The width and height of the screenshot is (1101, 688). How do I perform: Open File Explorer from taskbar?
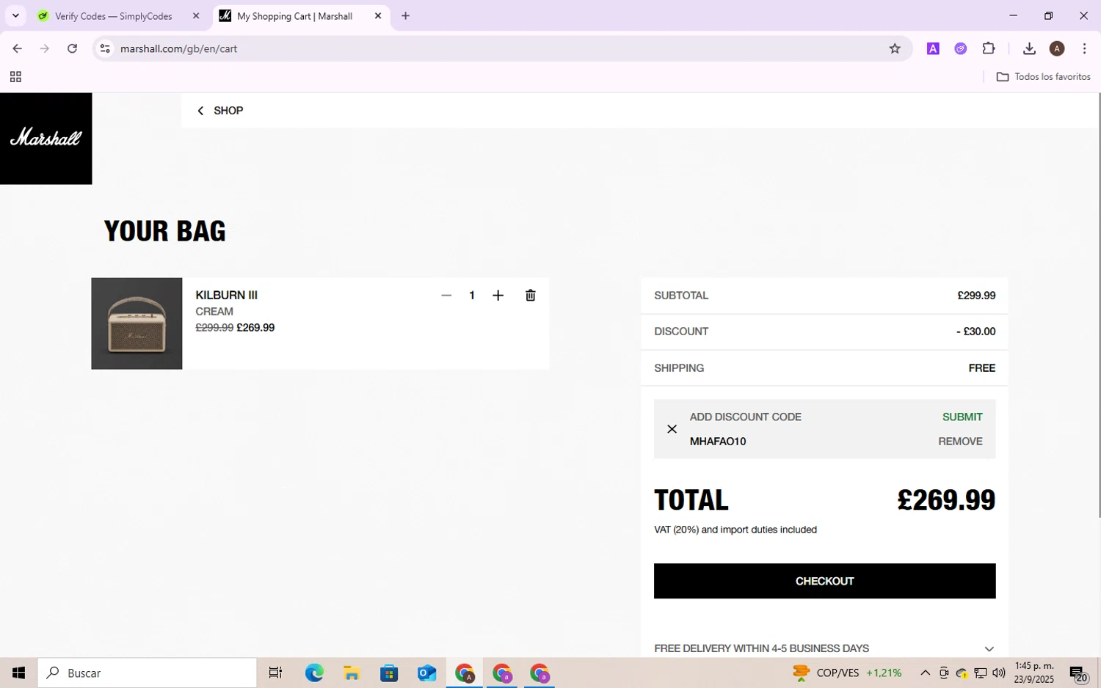pos(352,673)
